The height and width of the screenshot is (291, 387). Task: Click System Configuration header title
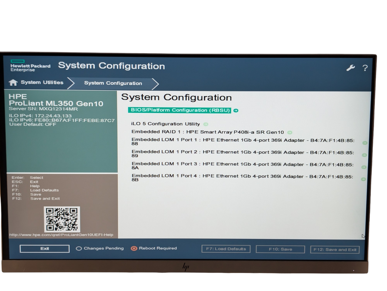[x=111, y=66]
